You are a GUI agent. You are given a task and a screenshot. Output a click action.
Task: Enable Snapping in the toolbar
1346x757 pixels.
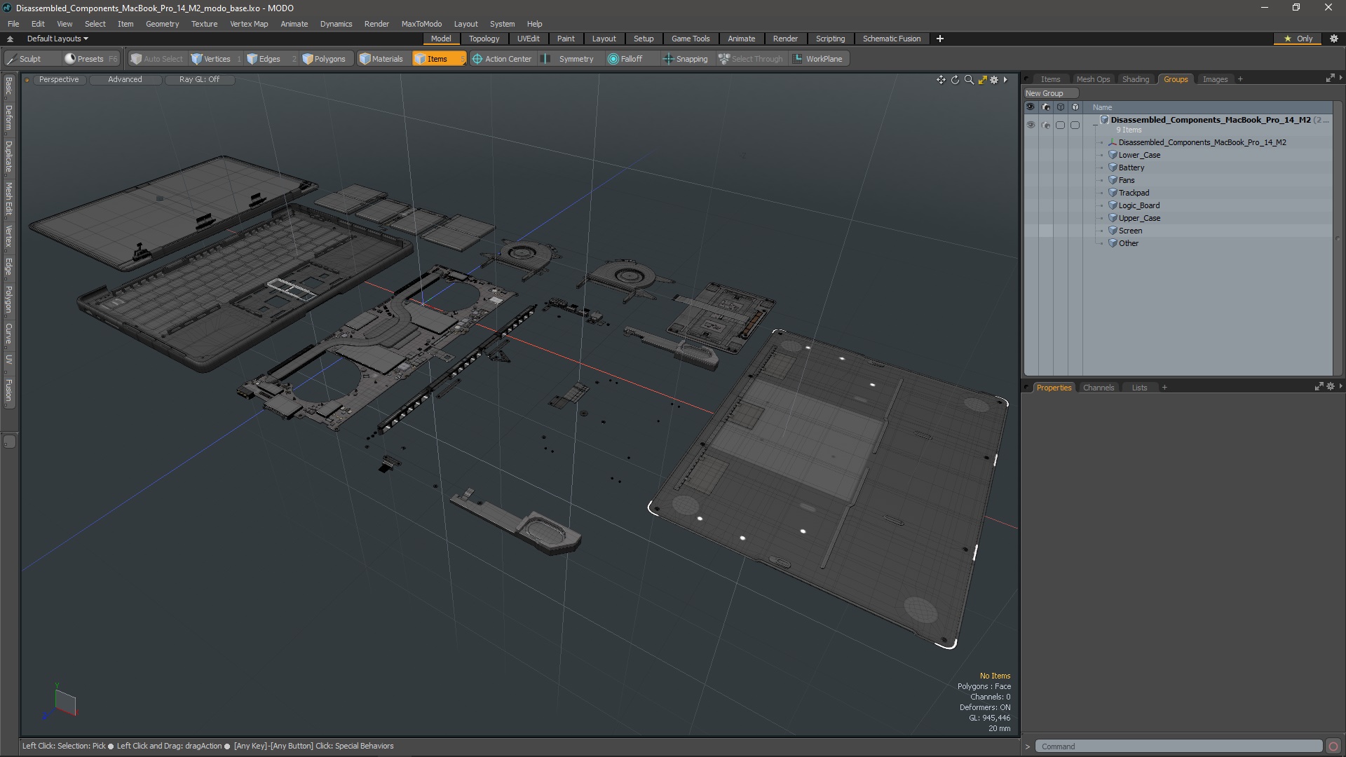click(x=685, y=59)
